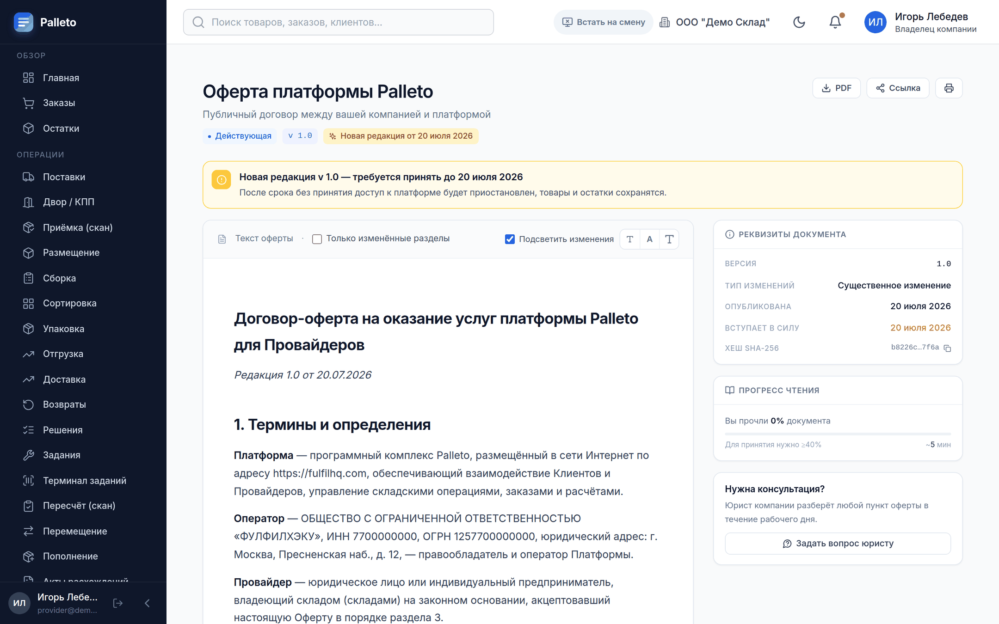999x624 pixels.
Task: Click the Сортировка grid icon
Action: point(29,303)
